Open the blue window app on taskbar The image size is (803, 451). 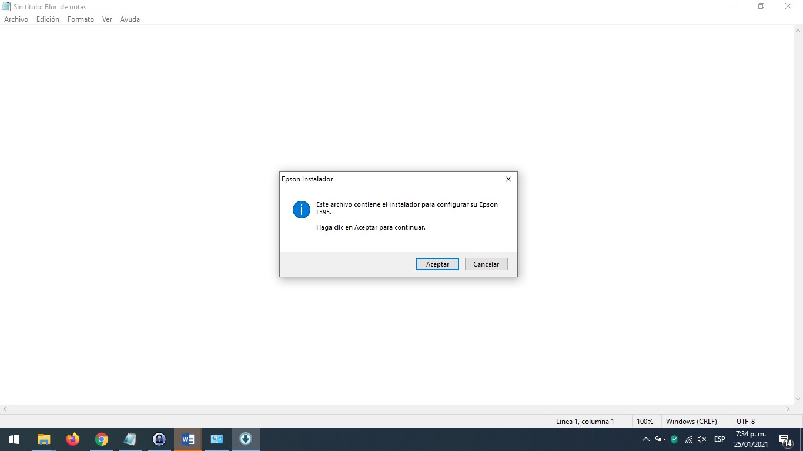tap(217, 439)
